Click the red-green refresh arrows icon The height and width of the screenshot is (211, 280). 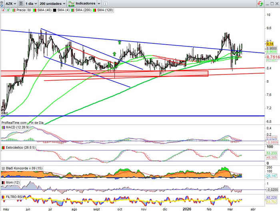tap(260, 3)
